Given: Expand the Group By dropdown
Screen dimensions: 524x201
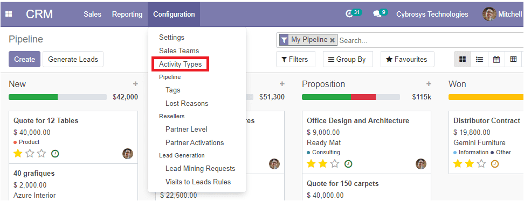Looking at the screenshot, I should [348, 59].
